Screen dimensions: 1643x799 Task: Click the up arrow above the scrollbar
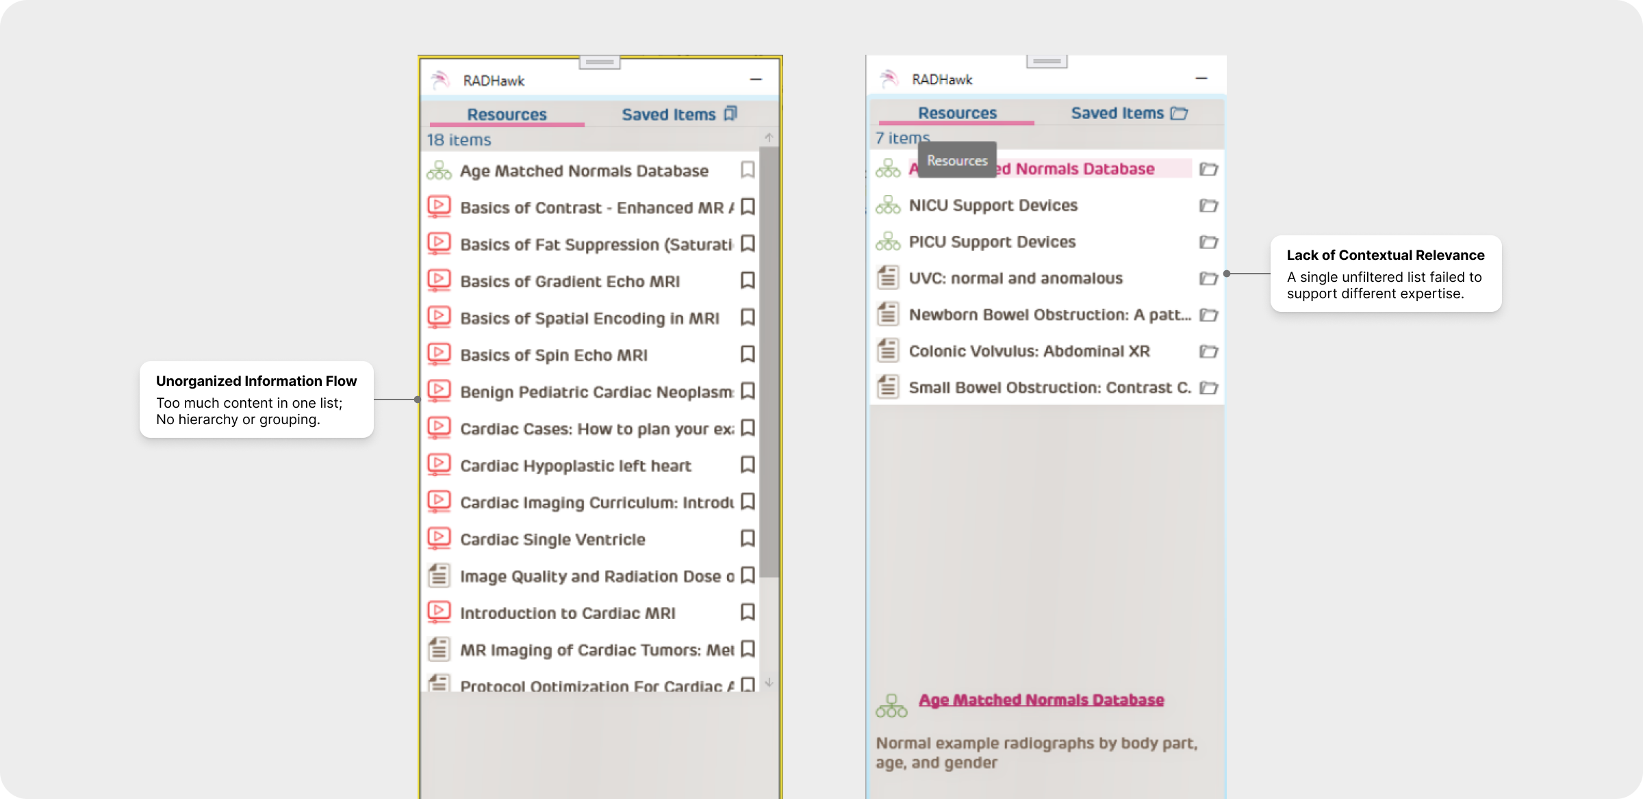769,137
